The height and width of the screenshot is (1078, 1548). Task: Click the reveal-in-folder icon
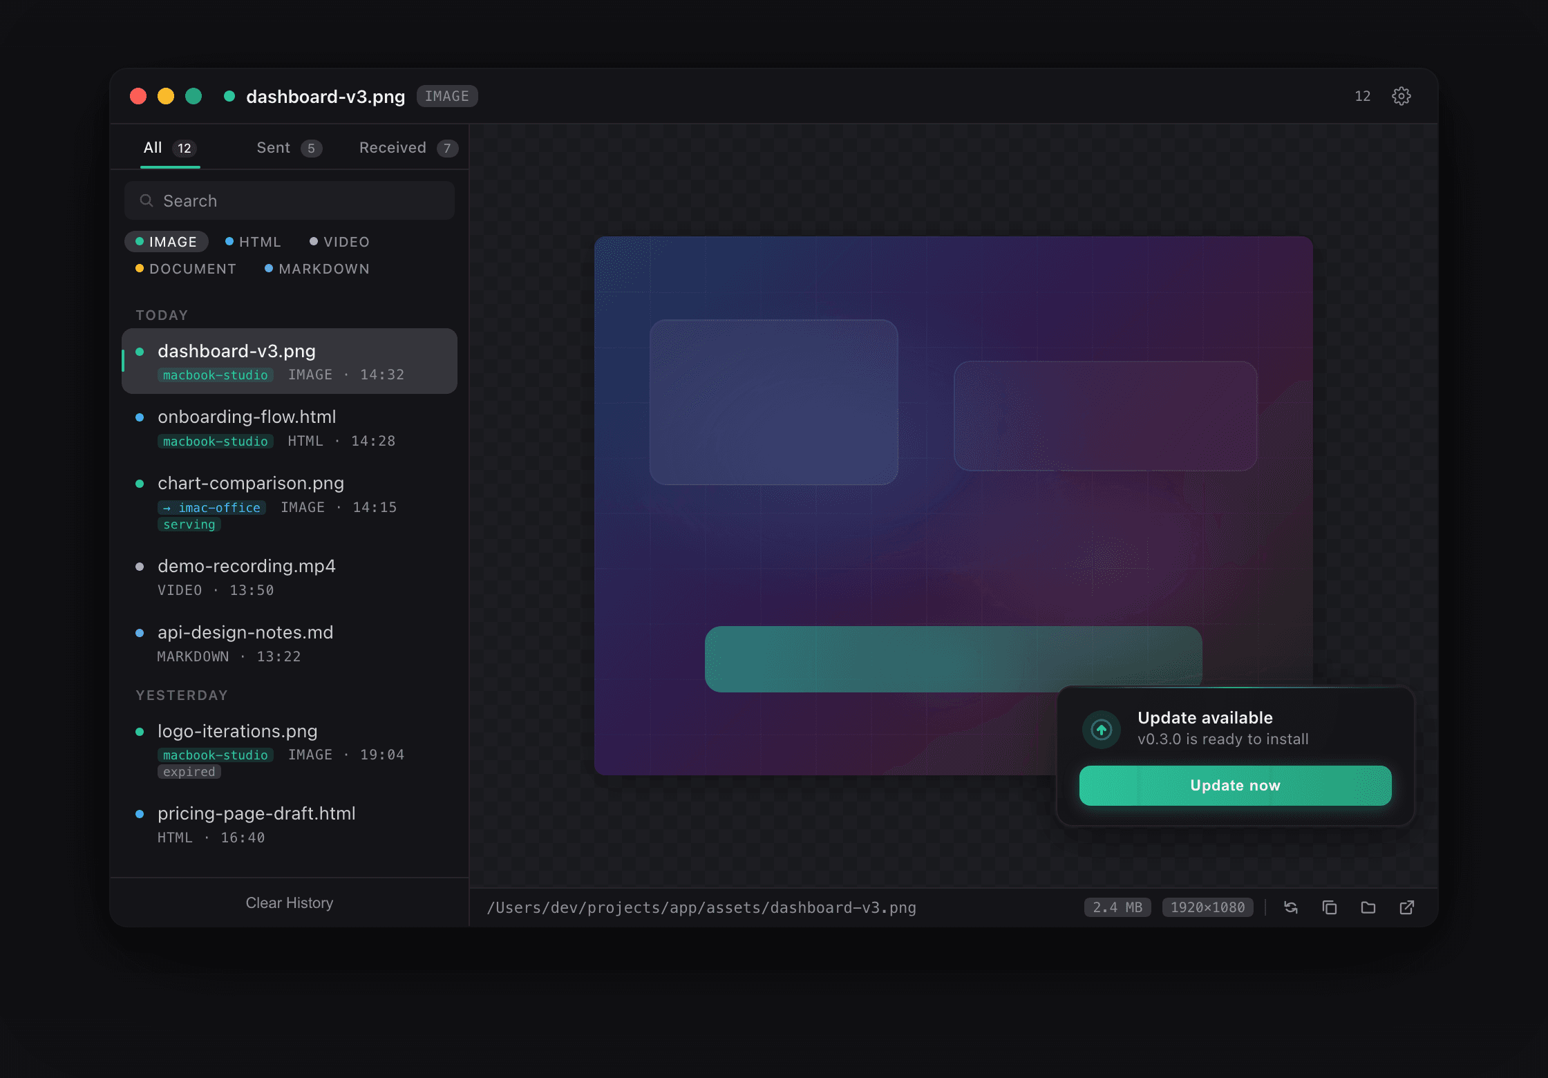[x=1368, y=907]
